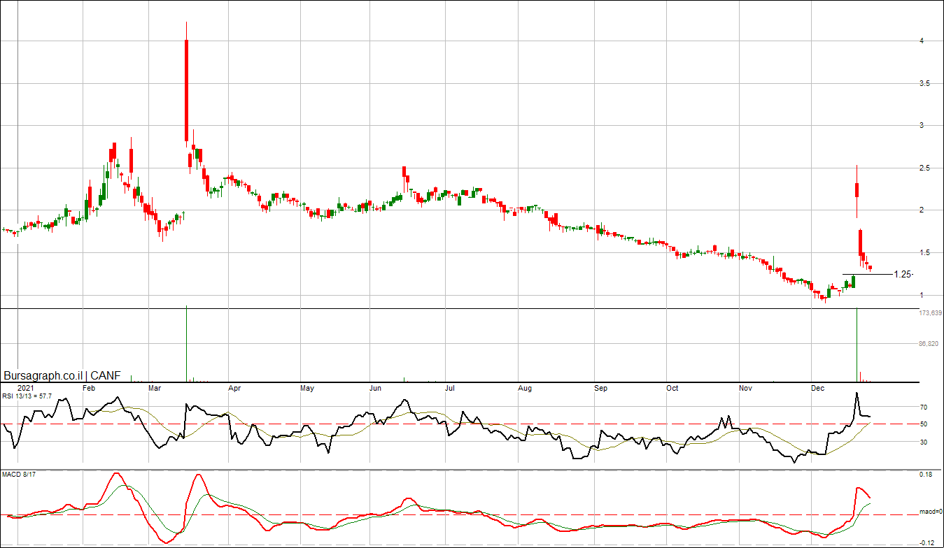Click the volume axis value 173,639
The height and width of the screenshot is (548, 944).
[x=930, y=313]
